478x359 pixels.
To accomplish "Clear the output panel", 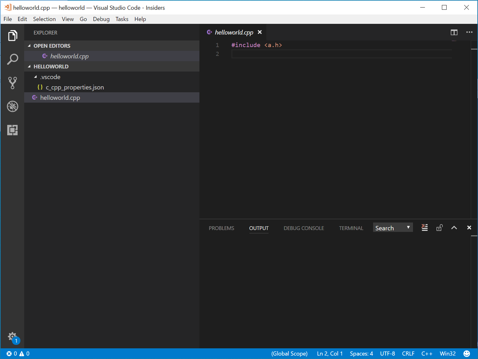I will click(x=425, y=228).
